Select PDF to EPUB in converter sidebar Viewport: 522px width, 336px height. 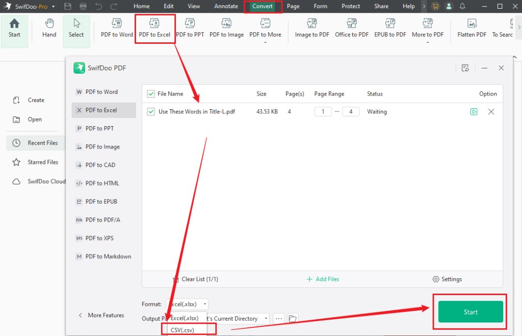tap(104, 202)
